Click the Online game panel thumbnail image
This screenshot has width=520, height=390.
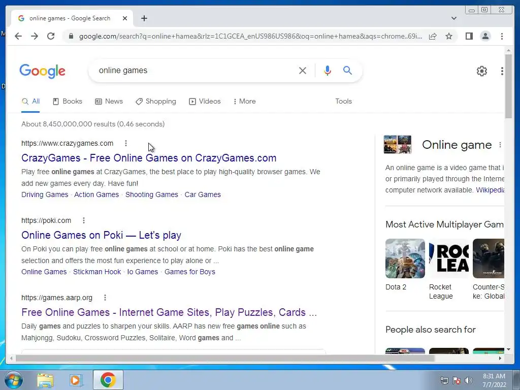pos(397,145)
